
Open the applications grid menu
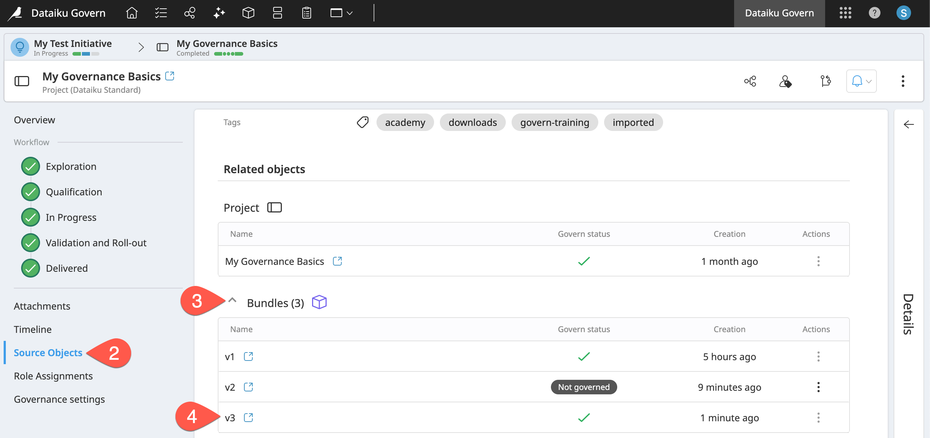pos(845,13)
